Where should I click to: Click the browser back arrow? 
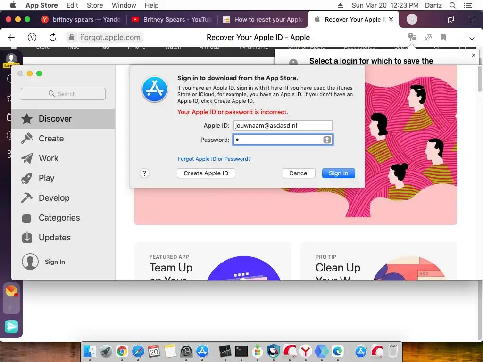tap(11, 38)
